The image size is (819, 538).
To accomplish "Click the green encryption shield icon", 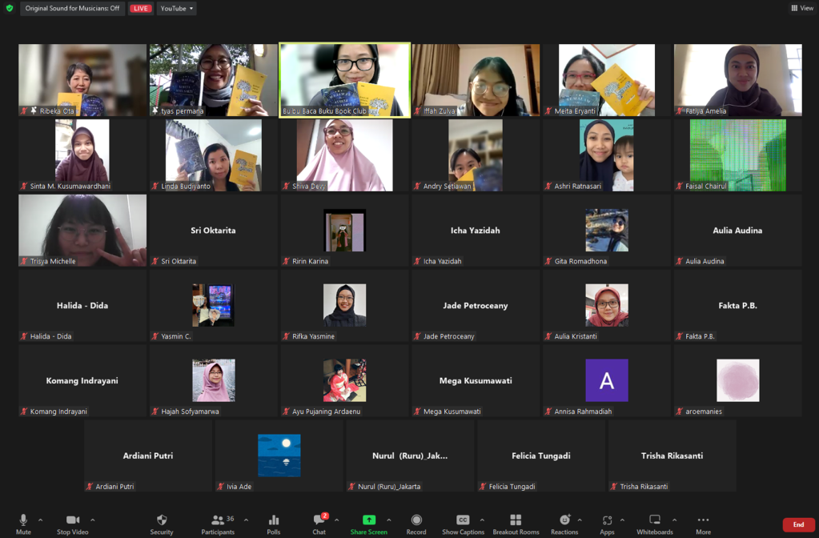I will coord(10,9).
